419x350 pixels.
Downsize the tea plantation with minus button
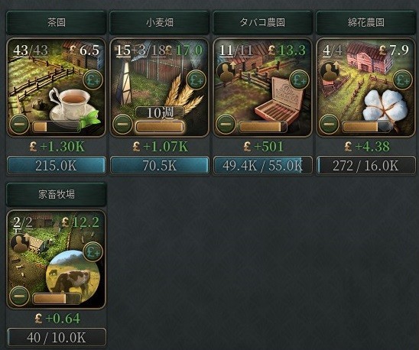pyautogui.click(x=19, y=125)
